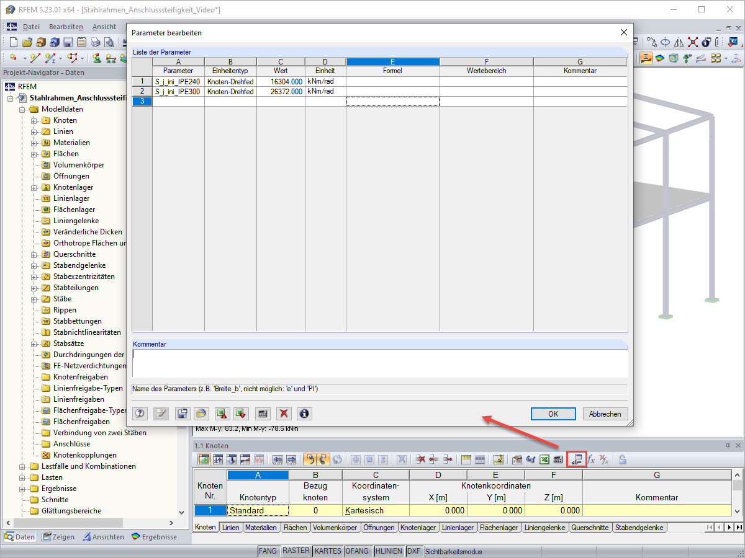Expand Lastfälle und Kombinationen folder
This screenshot has width=745, height=558.
click(x=23, y=466)
